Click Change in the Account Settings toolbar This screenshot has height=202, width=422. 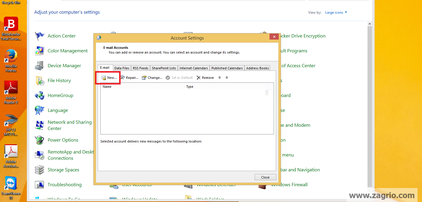pos(152,78)
